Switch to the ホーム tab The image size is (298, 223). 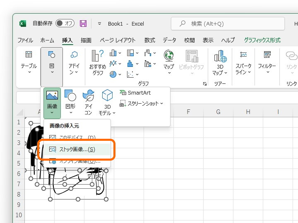(47, 40)
